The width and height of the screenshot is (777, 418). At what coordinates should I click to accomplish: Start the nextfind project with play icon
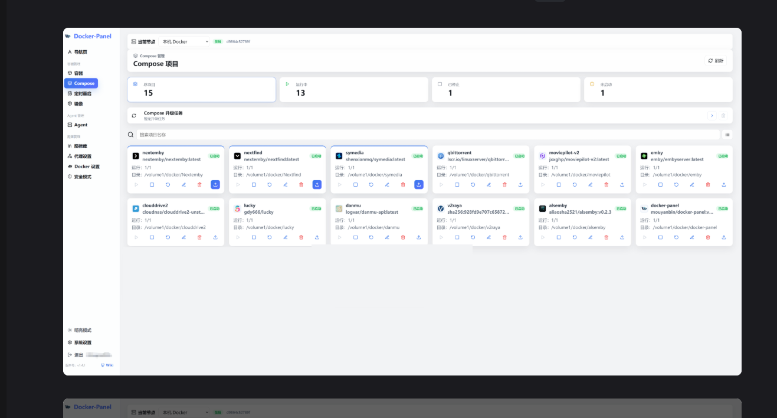click(238, 185)
